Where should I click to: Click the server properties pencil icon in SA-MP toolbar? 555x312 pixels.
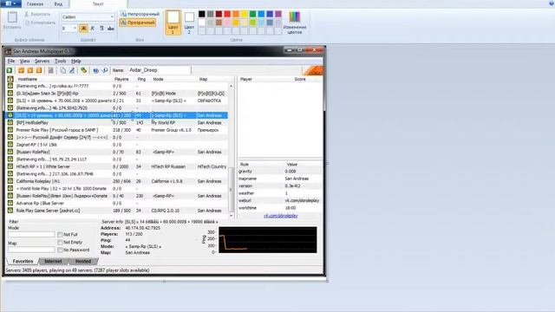tap(72, 70)
